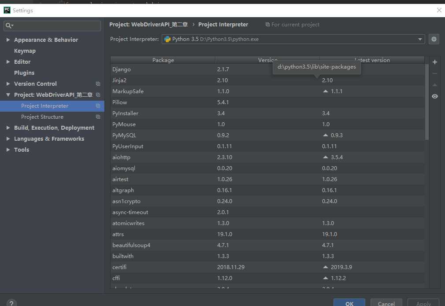Click the For current project icon
Screen dimensions: 445x306
click(267, 25)
